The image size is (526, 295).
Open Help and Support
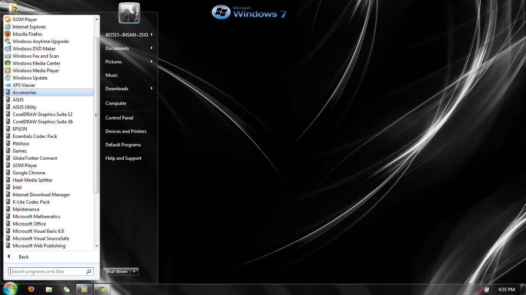(129, 158)
